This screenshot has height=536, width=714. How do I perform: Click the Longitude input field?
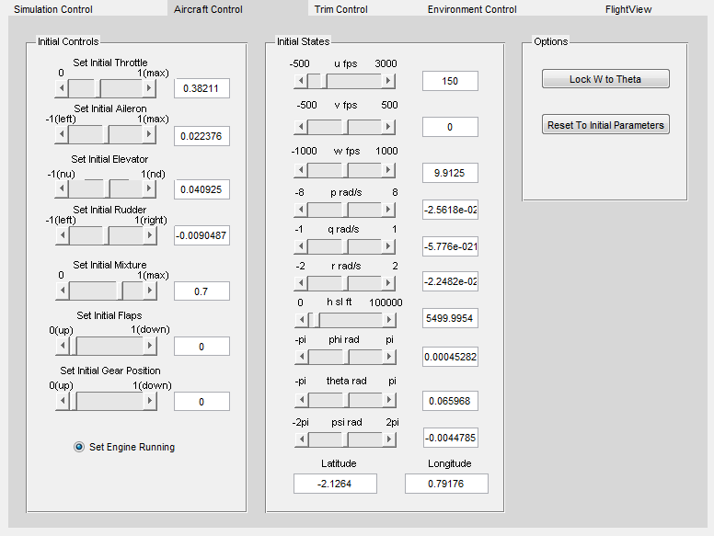coord(446,484)
